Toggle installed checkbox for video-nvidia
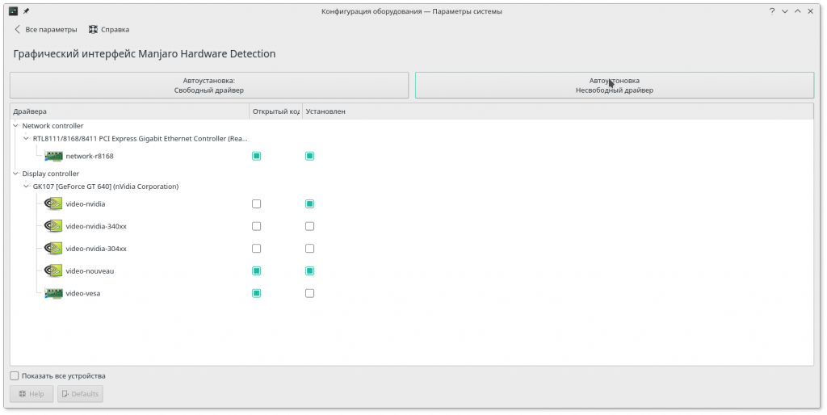Image resolution: width=827 pixels, height=415 pixels. click(x=309, y=203)
